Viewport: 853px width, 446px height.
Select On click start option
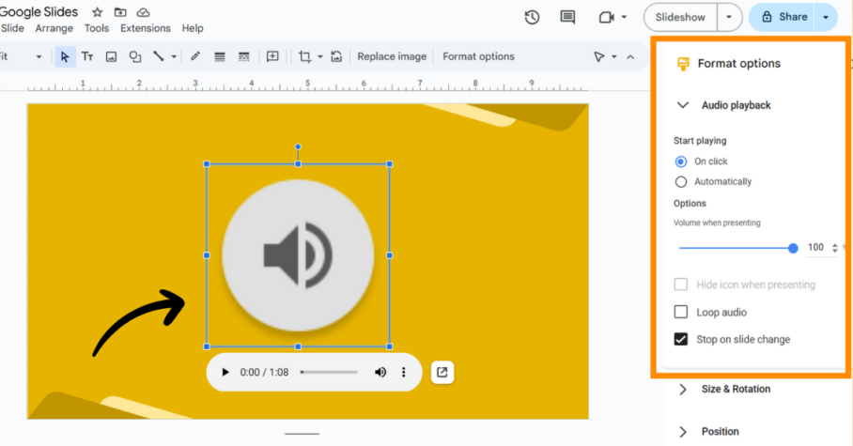click(x=680, y=161)
